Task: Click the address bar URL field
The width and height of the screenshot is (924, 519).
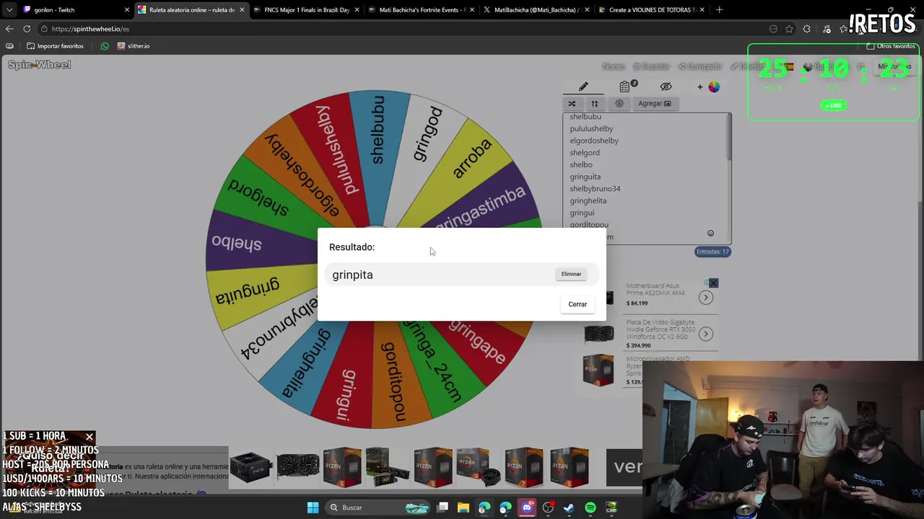Action: click(x=404, y=29)
